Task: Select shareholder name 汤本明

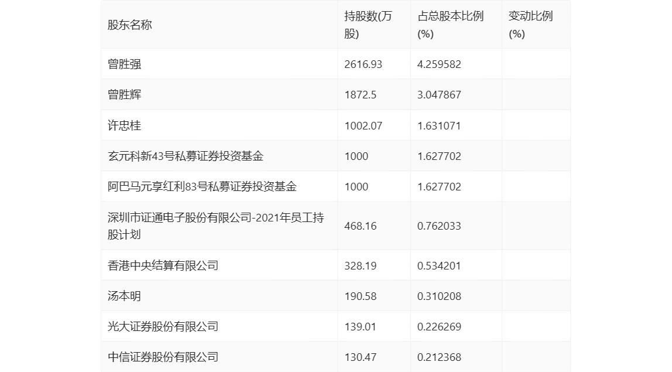Action: tap(124, 296)
